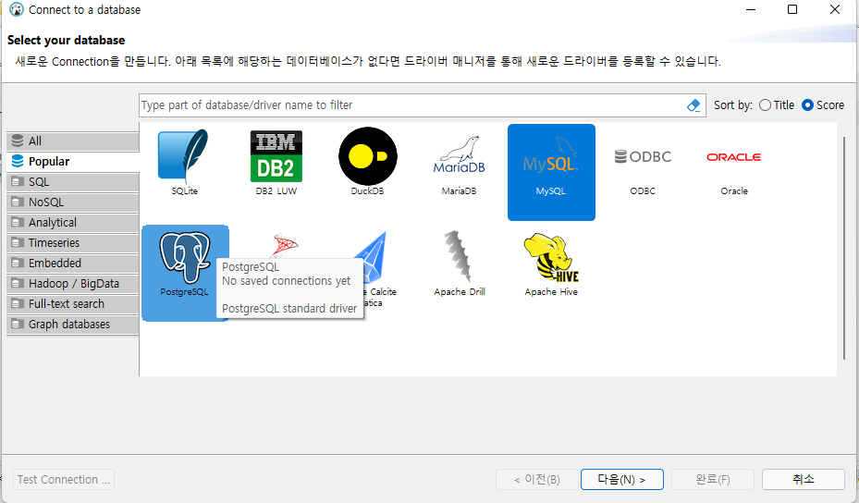Viewport: 859px width, 503px height.
Task: Minimize the Connect to a database dialog
Action: pos(751,9)
